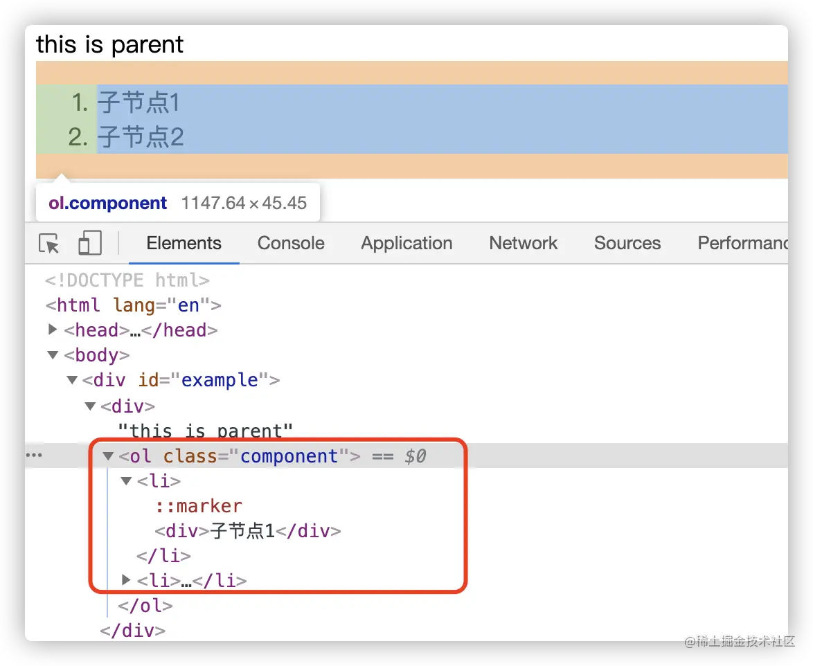Click the "this is parent" page heading text
Viewport: 813px width, 666px height.
[x=109, y=44]
